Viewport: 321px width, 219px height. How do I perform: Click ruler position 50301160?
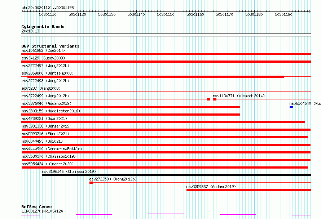tap(195, 14)
